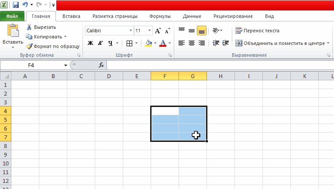Click the Вставить paste clipboard icon
This screenshot has width=334, height=189.
pos(13,31)
